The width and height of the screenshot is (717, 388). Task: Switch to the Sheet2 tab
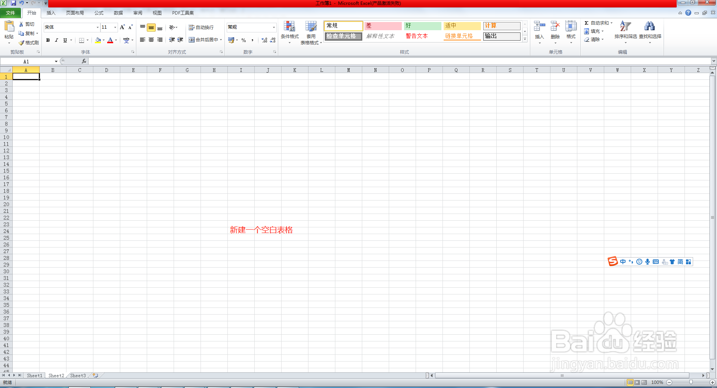pyautogui.click(x=56, y=376)
